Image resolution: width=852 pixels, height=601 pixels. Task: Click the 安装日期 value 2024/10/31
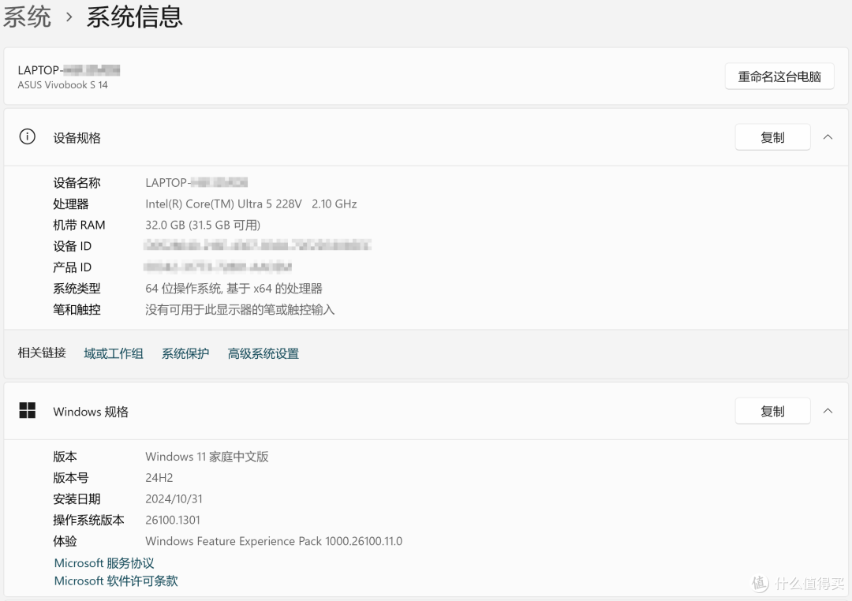click(174, 498)
